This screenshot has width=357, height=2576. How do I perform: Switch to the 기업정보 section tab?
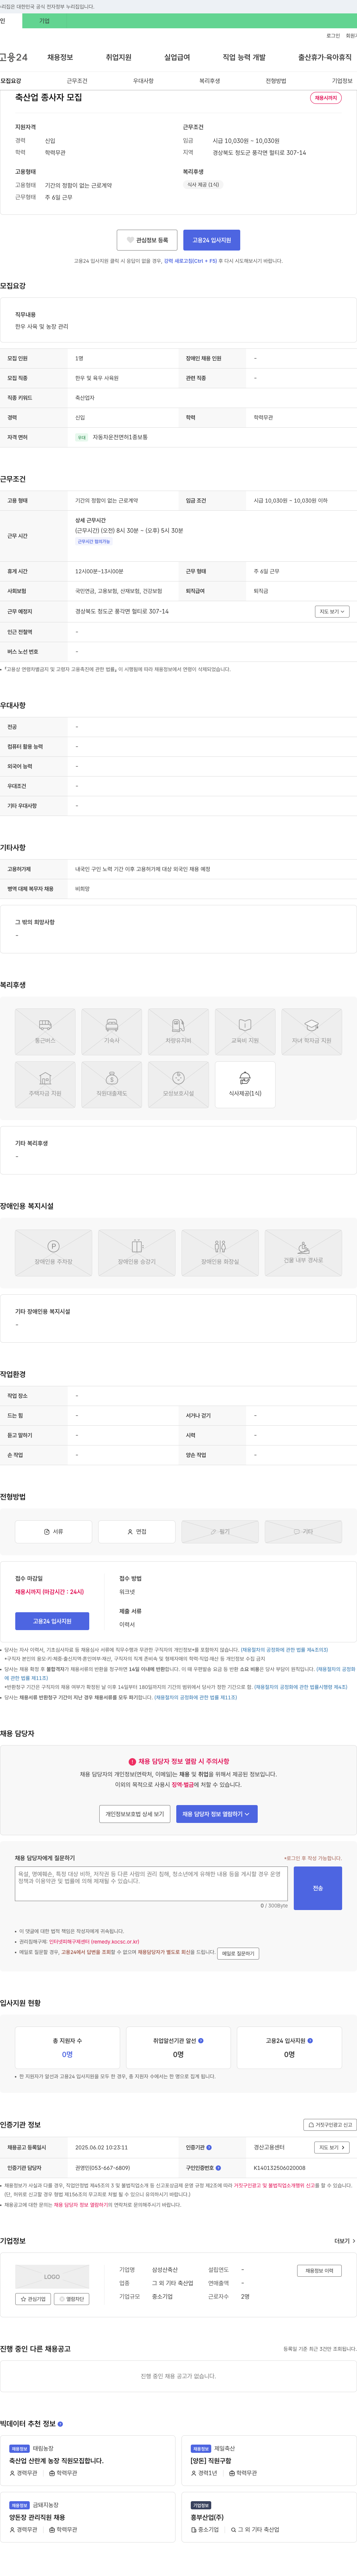point(342,81)
